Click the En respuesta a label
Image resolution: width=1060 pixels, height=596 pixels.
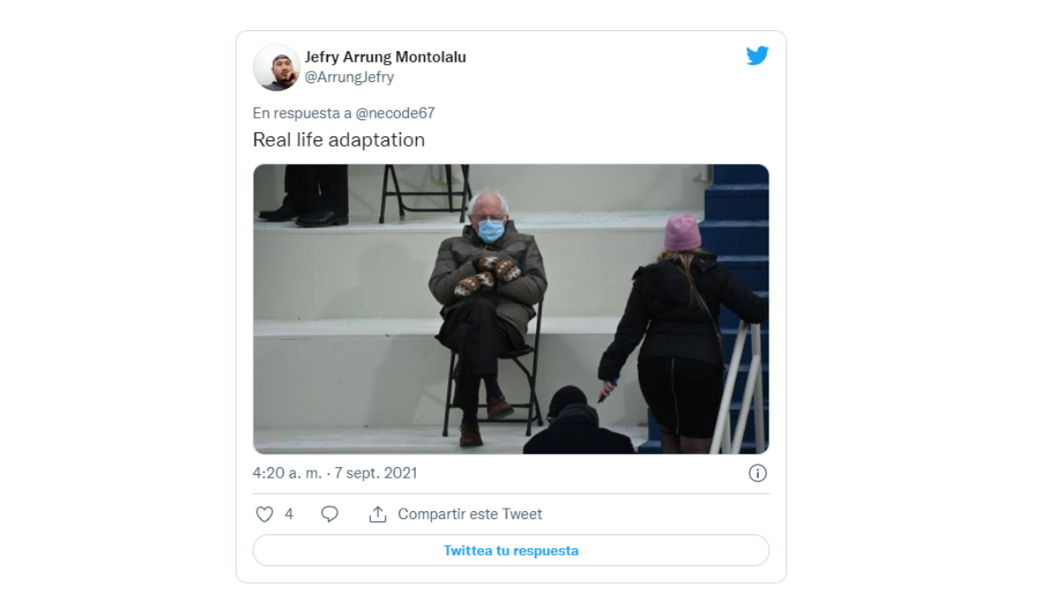click(302, 113)
